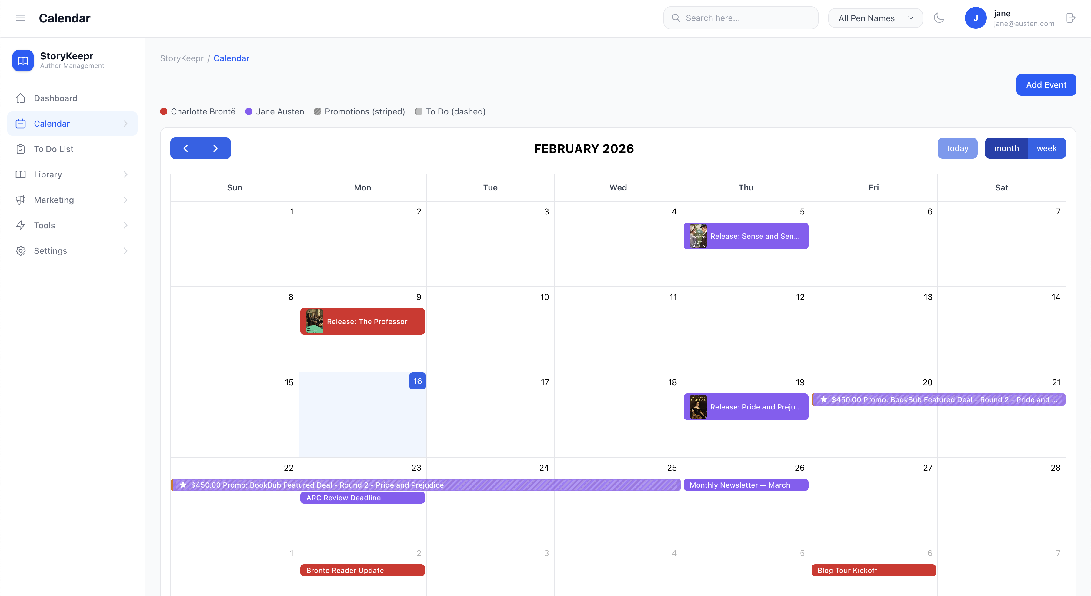The height and width of the screenshot is (596, 1091).
Task: Switch to week view
Action: [x=1046, y=148]
